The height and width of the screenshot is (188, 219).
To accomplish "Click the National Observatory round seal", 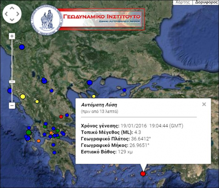I will [46, 20].
